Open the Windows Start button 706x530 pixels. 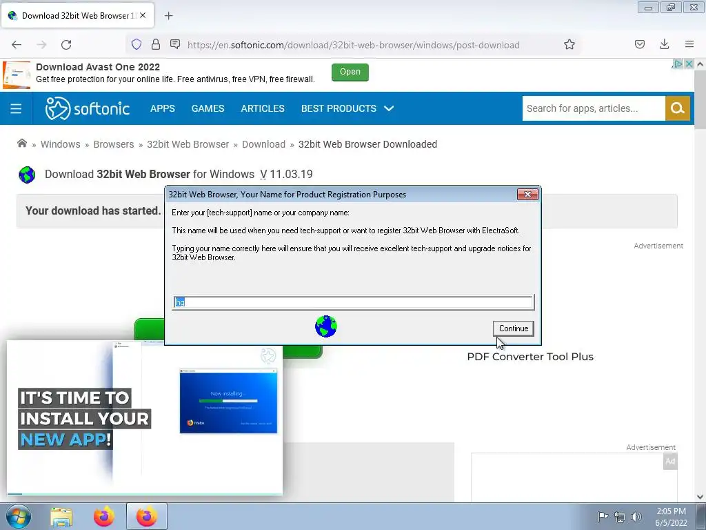(x=19, y=516)
